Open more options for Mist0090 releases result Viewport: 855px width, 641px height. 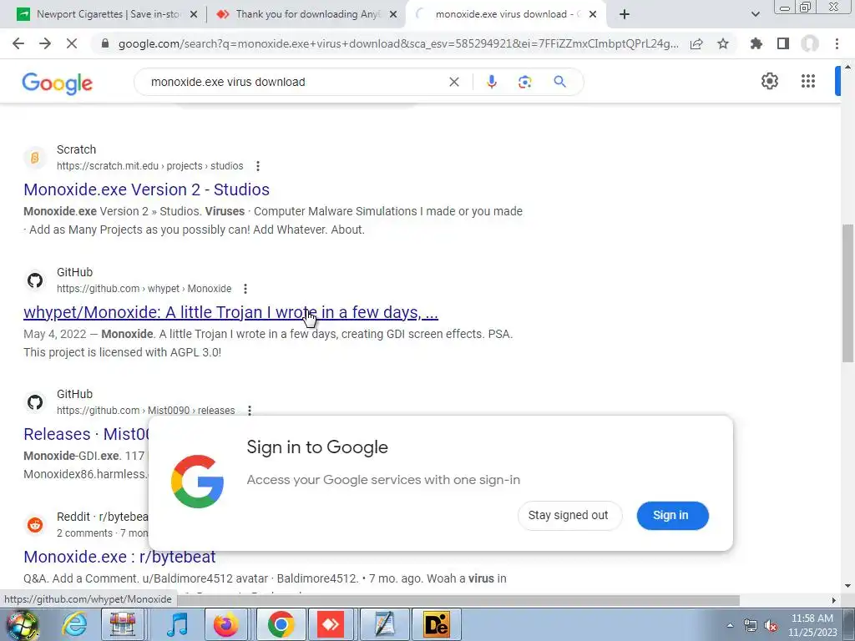tap(249, 411)
